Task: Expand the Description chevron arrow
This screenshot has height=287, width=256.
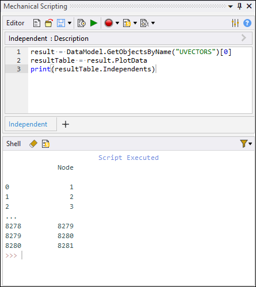Action: (x=244, y=38)
